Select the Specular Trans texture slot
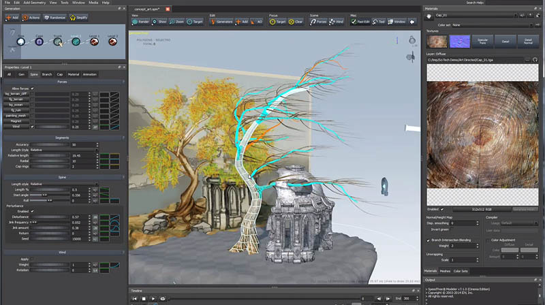 click(x=482, y=42)
